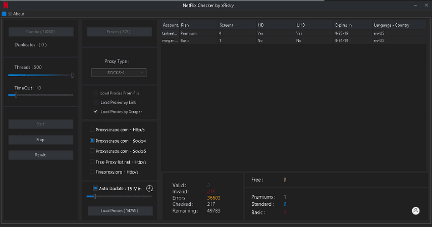Screen dimensions: 432x227
Task: Click the Stop button
Action: [x=41, y=140]
